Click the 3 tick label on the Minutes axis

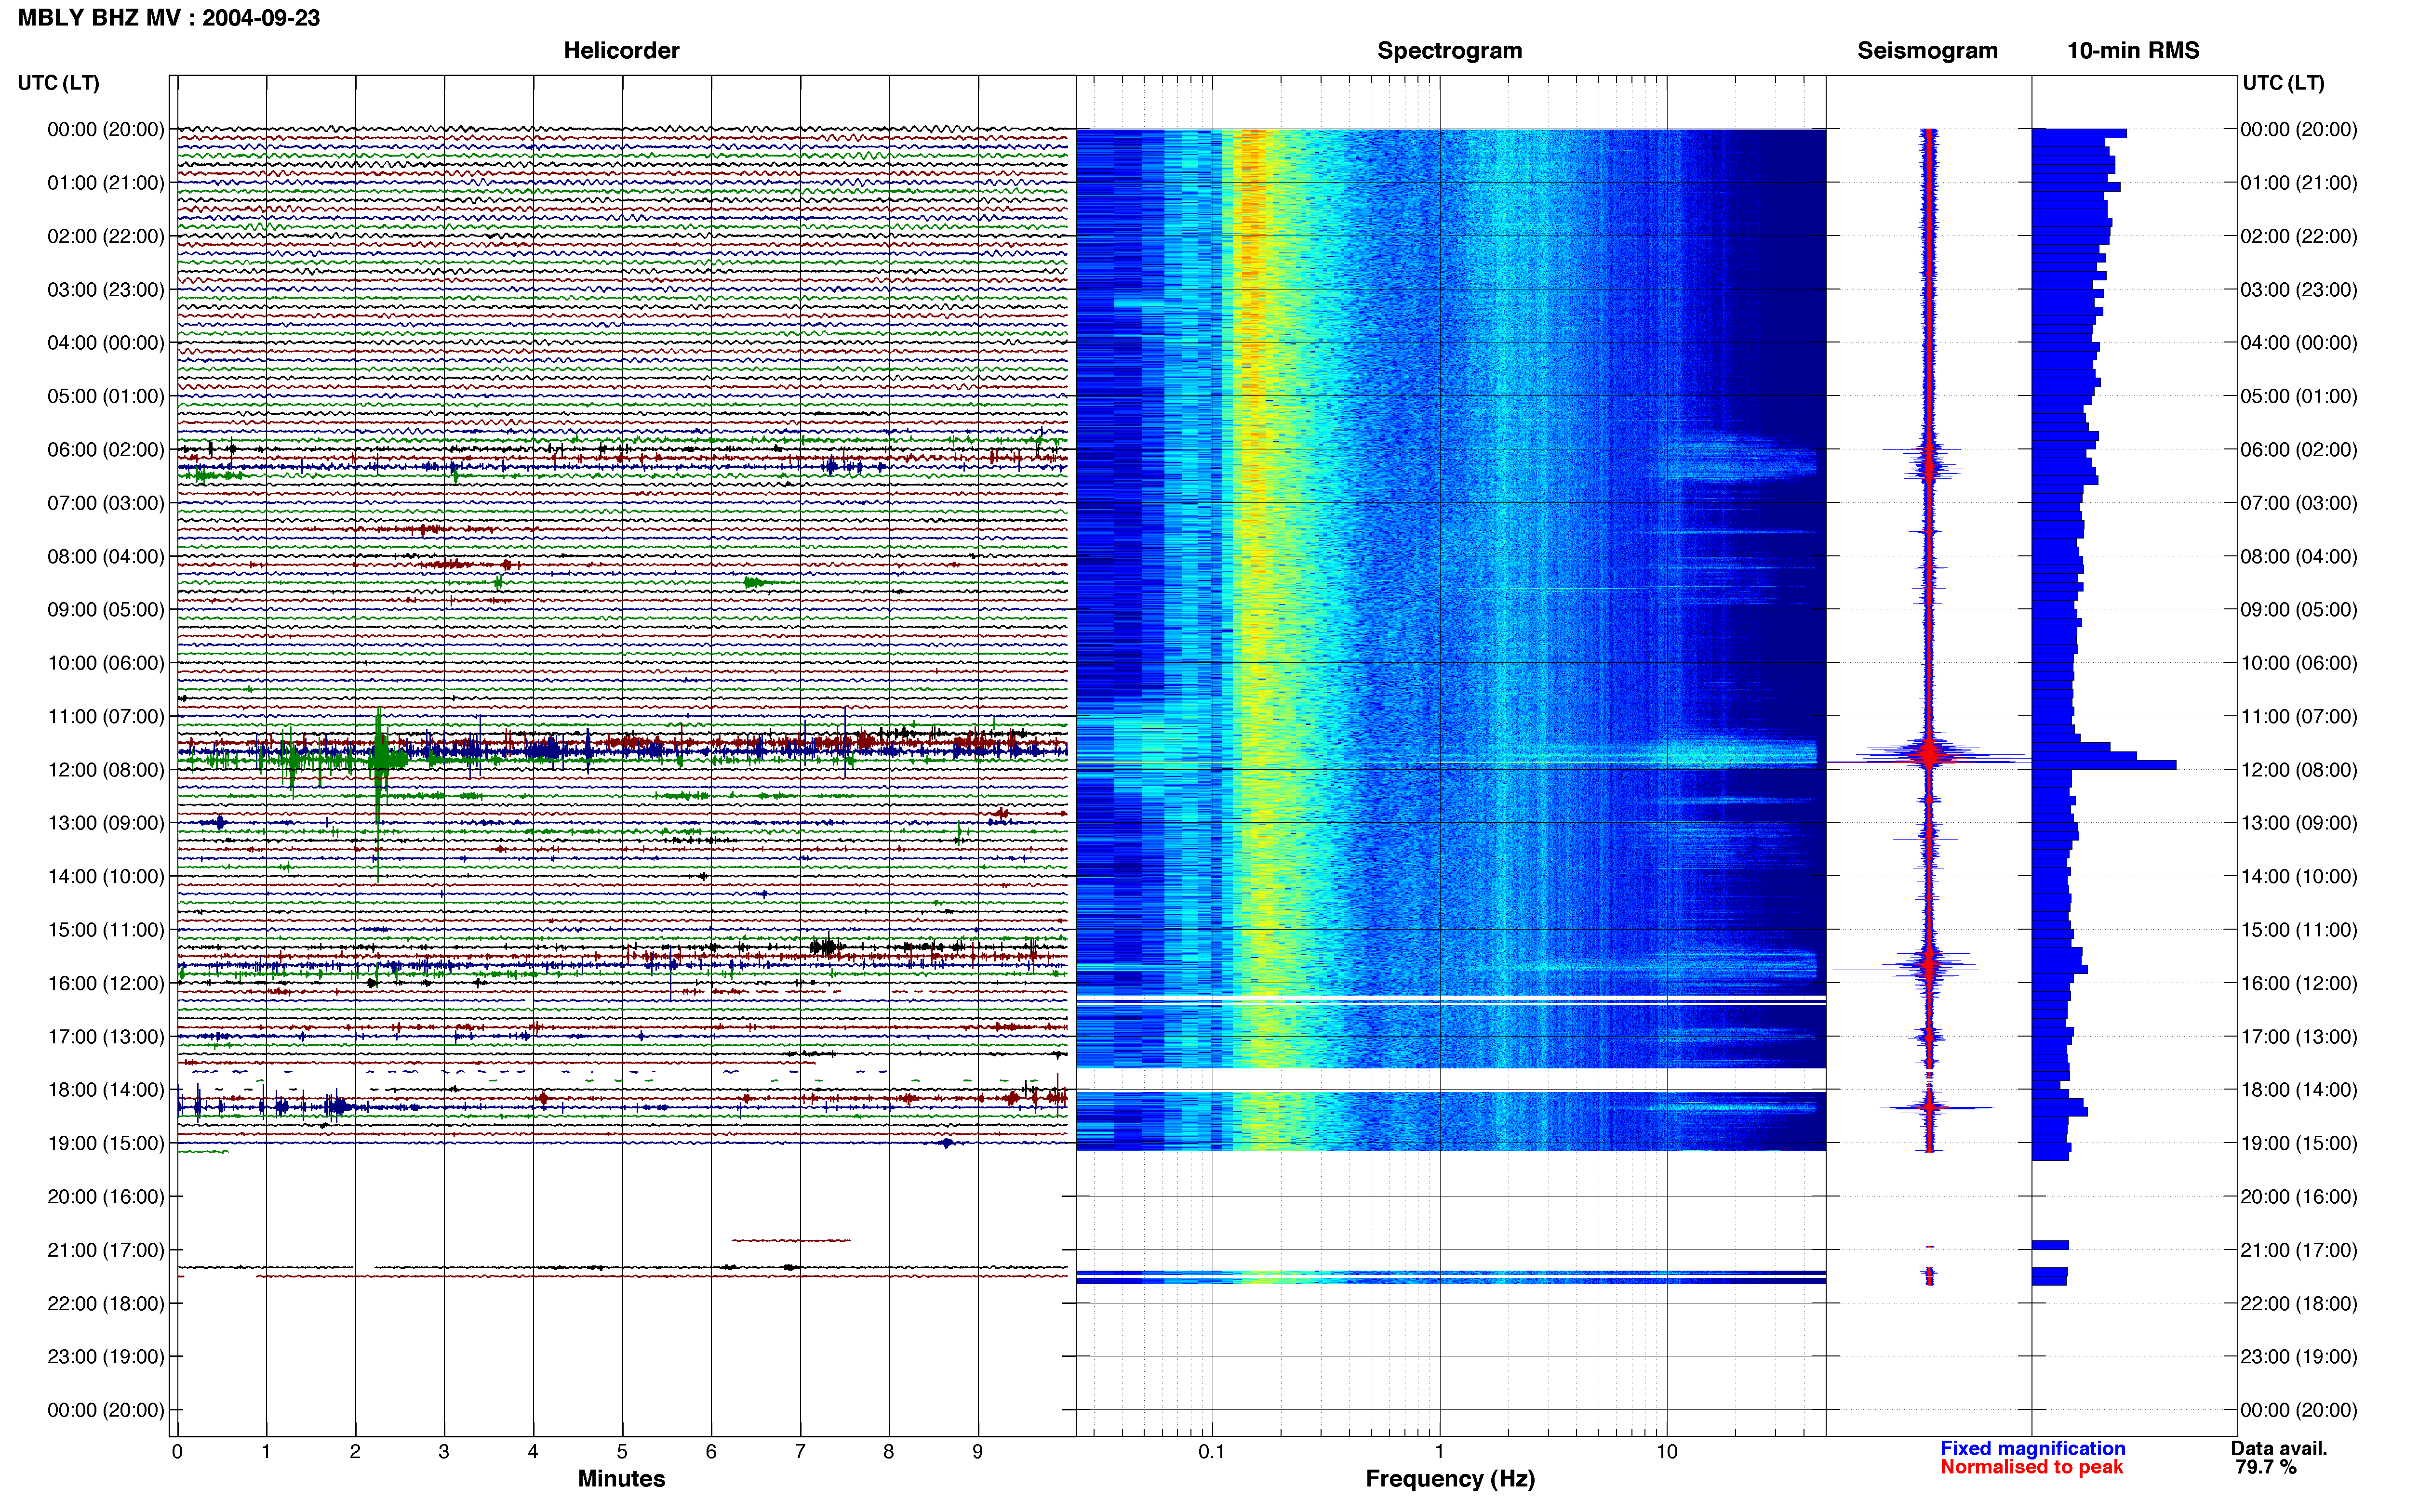click(x=444, y=1451)
